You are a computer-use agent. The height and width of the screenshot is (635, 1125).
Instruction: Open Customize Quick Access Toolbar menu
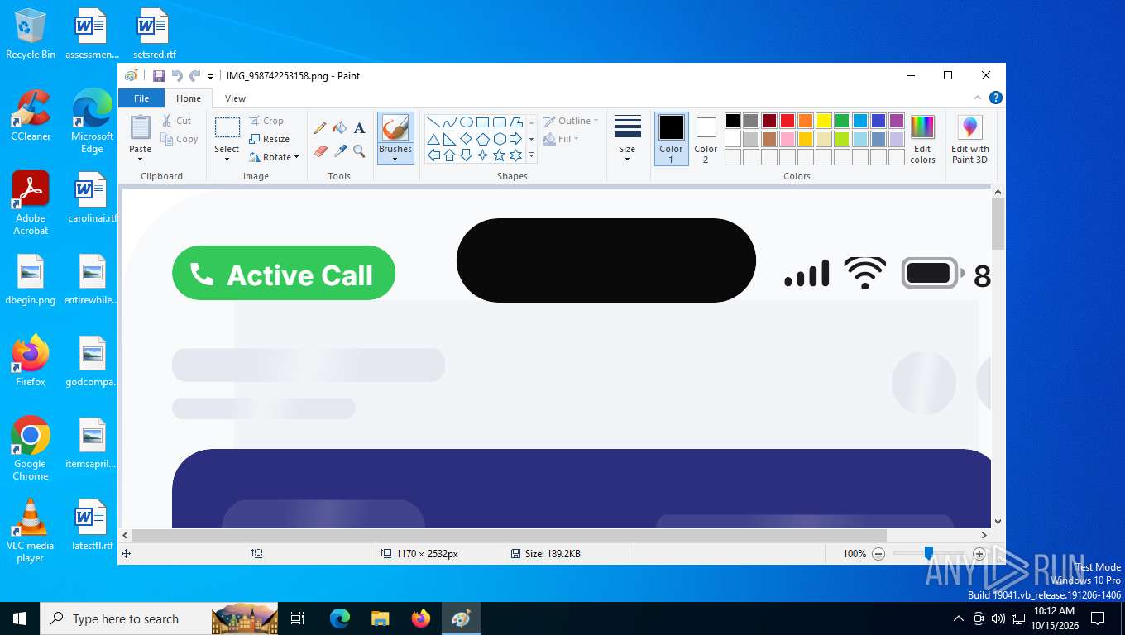pos(211,76)
